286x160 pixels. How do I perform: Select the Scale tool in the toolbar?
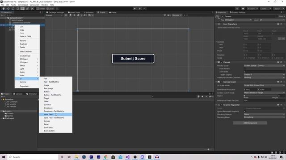[18, 9]
